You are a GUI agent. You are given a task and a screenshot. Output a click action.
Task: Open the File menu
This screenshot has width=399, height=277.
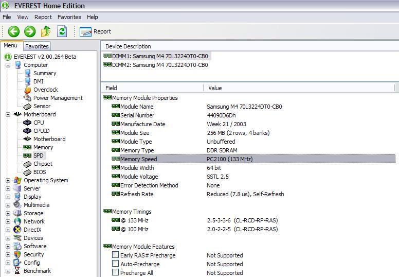click(x=7, y=17)
